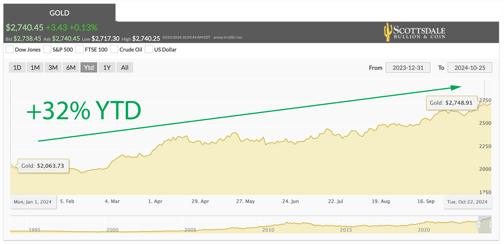The width and height of the screenshot is (504, 244).
Task: Click the Tue, Oct 22, 2024 date label
Action: click(x=467, y=202)
